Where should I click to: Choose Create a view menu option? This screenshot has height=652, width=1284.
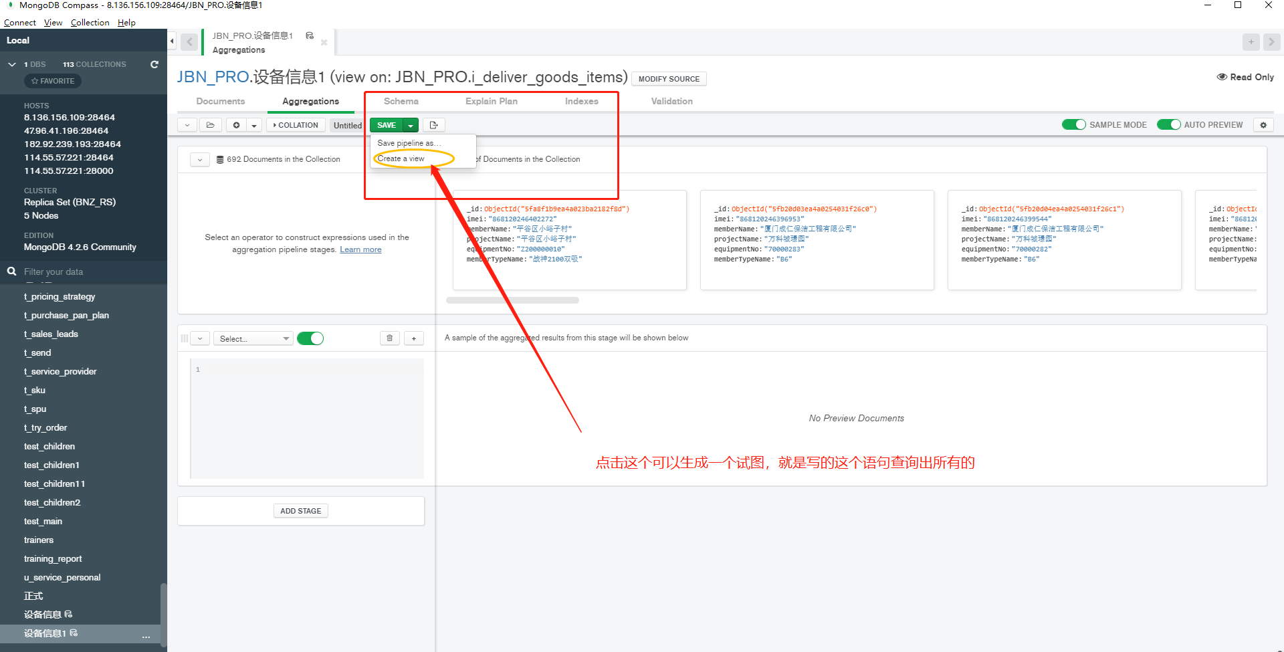click(401, 158)
